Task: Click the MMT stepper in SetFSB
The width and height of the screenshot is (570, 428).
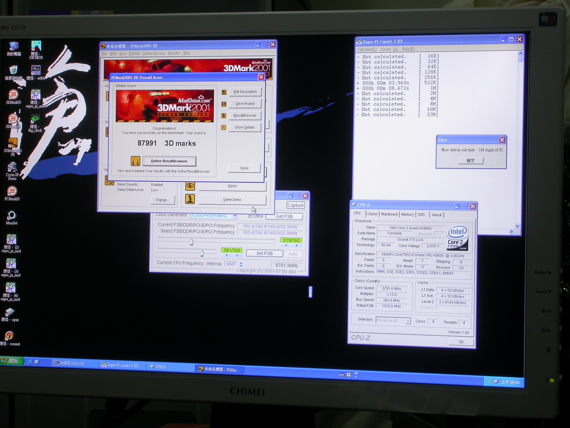Action: tap(241, 264)
